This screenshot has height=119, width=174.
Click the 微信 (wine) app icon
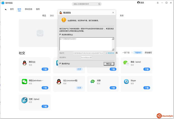click(x=126, y=63)
